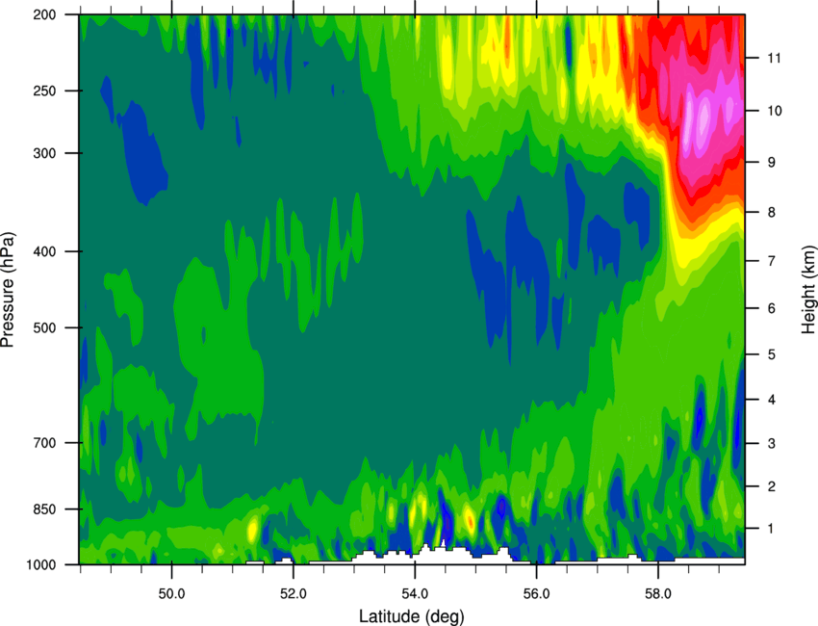This screenshot has width=818, height=626.
Task: Pick the 7 km height label
Action: coord(772,261)
